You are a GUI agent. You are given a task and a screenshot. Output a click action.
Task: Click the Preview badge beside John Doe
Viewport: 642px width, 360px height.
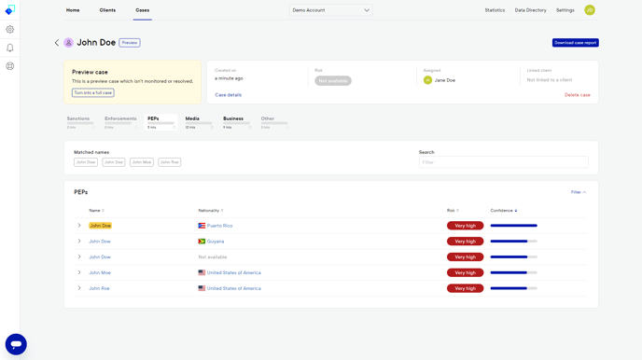(x=130, y=43)
